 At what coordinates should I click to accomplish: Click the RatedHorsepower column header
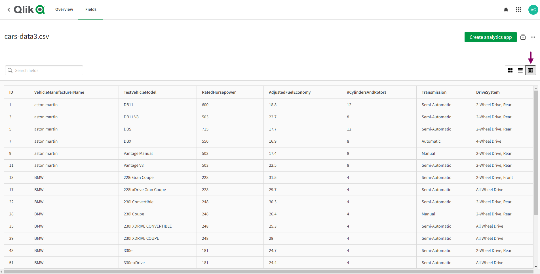click(x=230, y=92)
